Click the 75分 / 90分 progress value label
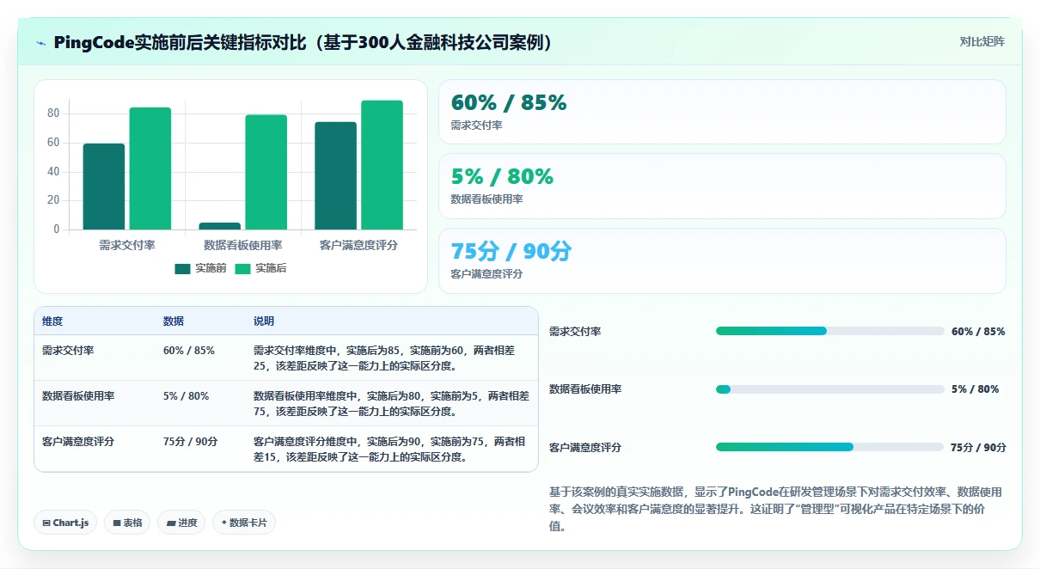 click(x=978, y=447)
